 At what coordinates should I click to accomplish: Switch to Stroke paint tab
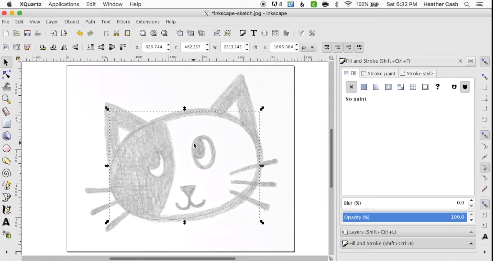pos(379,73)
